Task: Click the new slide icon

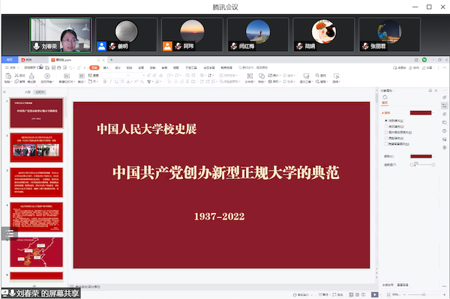Action: click(x=67, y=76)
